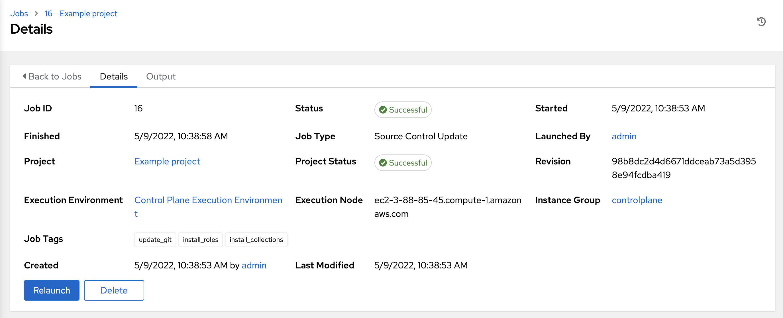Screen dimensions: 783x318
Task: Click the Successful status badge
Action: 403,110
